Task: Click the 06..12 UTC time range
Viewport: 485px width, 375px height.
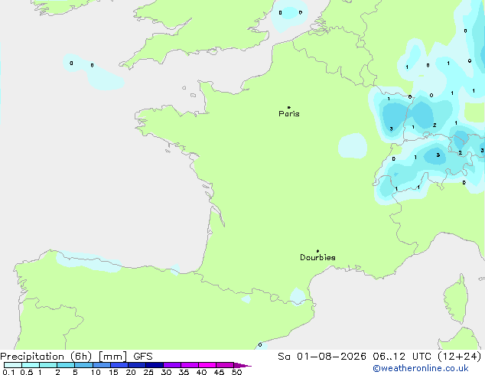Action: tap(402, 357)
